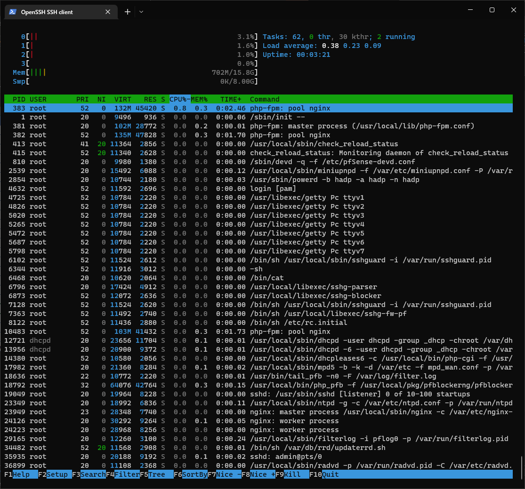525x489 pixels.
Task: Click the Command column header
Action: (265, 99)
